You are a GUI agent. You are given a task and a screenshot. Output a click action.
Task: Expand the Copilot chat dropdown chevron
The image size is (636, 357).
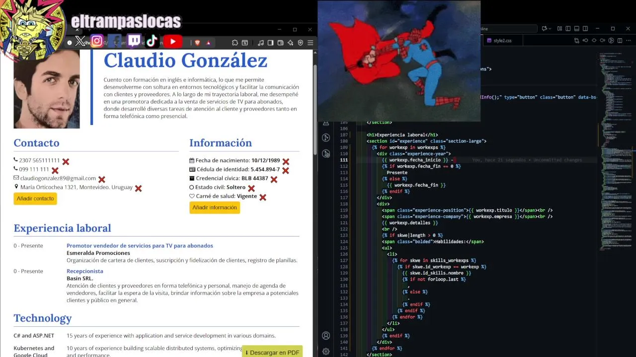click(x=551, y=29)
